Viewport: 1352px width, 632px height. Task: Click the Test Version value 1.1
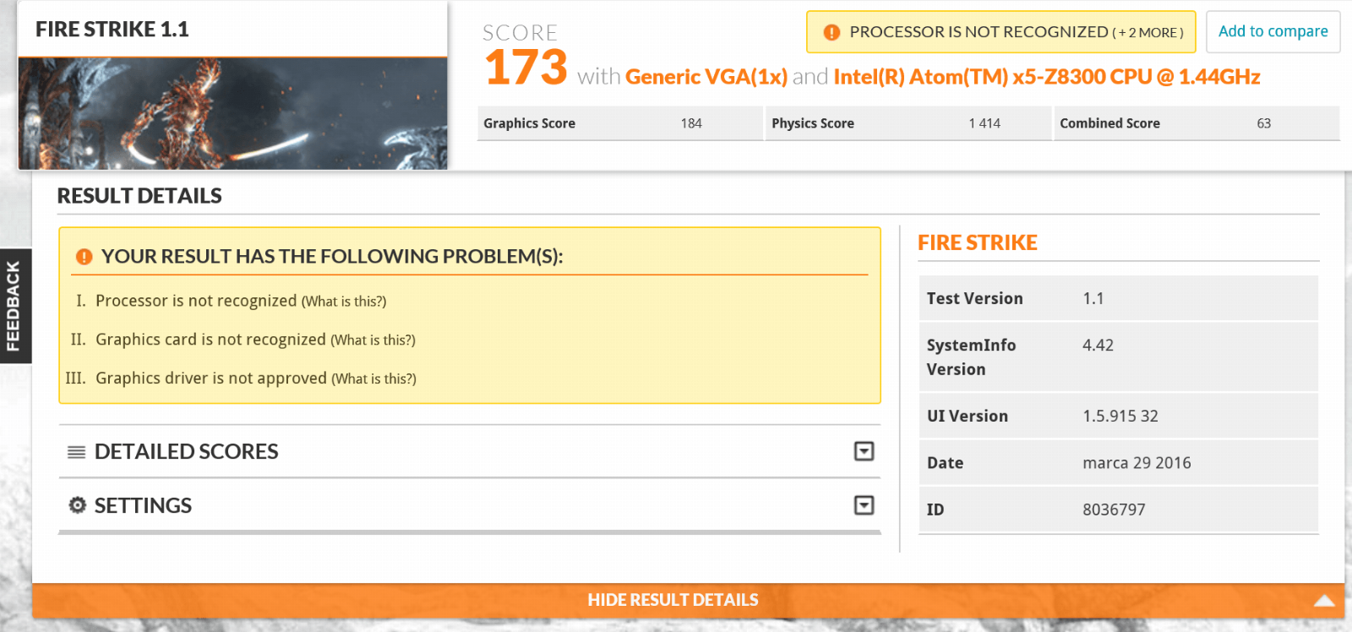1093,299
